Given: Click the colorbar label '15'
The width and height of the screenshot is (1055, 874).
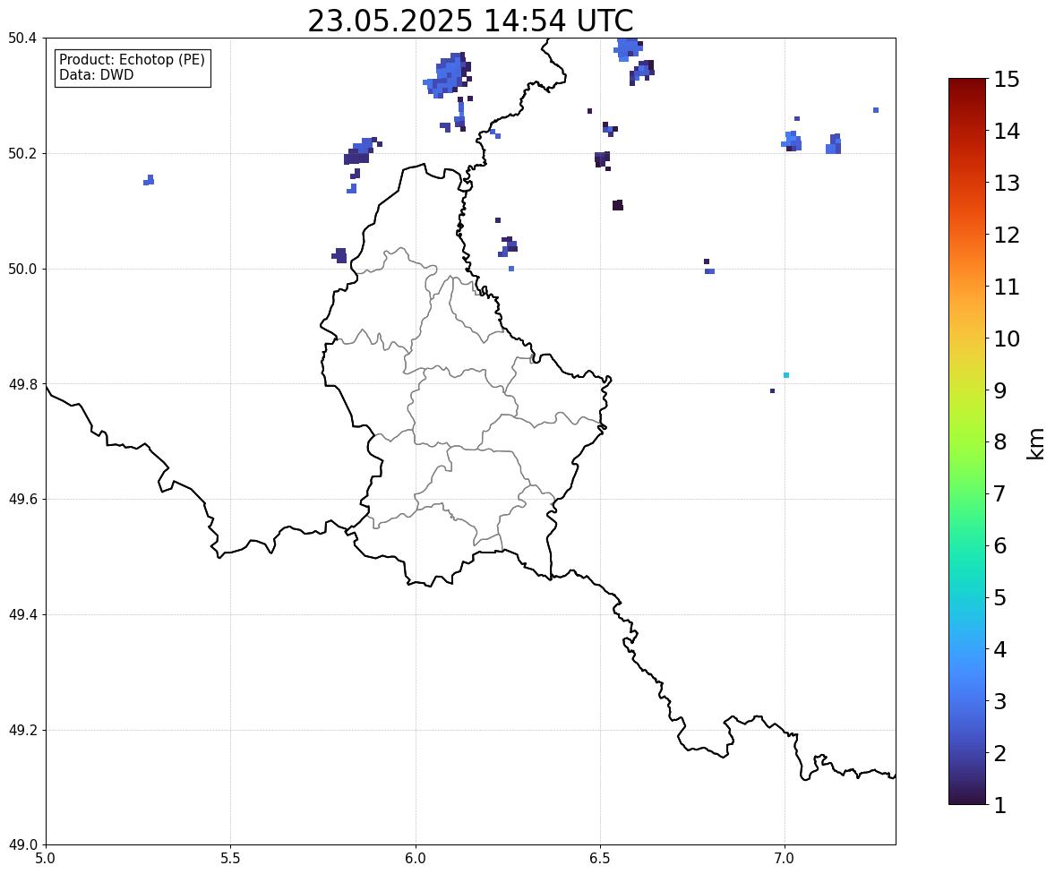Looking at the screenshot, I should (x=1007, y=80).
